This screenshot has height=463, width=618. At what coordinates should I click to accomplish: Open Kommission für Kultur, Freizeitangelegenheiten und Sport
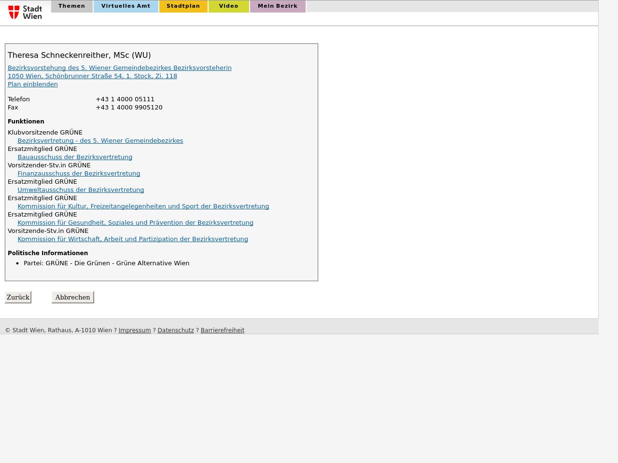pos(143,206)
